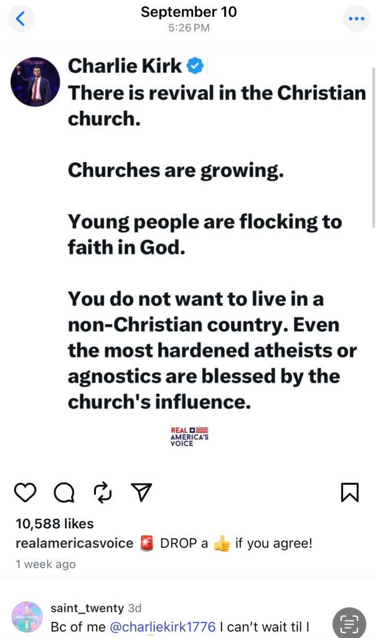
Task: Open saint_twenty commenter profile
Action: [86, 607]
